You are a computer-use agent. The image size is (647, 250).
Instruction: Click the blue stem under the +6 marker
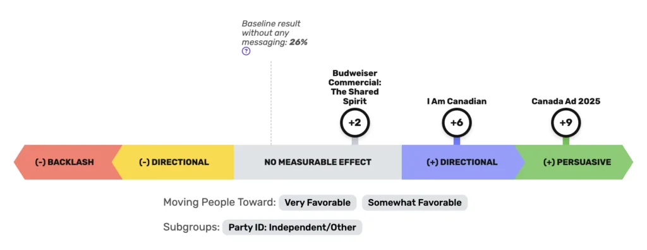click(457, 140)
